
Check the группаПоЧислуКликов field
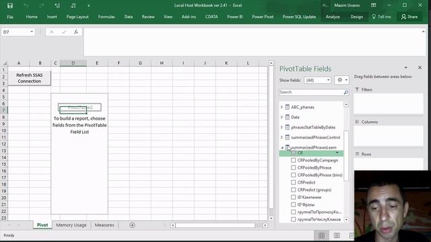pyautogui.click(x=294, y=220)
